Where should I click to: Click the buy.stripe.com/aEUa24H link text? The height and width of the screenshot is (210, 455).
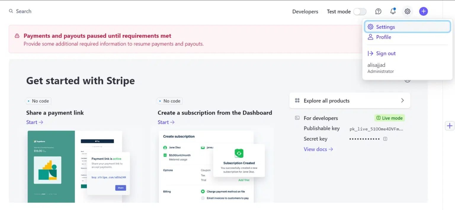109,178
